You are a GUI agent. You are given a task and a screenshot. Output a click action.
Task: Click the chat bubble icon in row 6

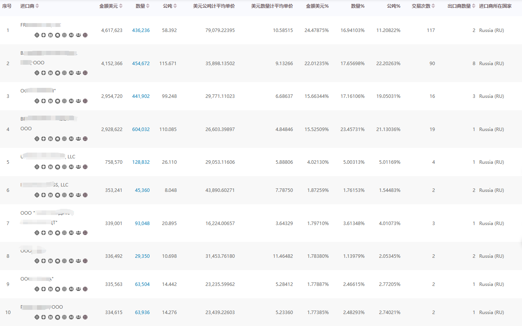tap(57, 195)
